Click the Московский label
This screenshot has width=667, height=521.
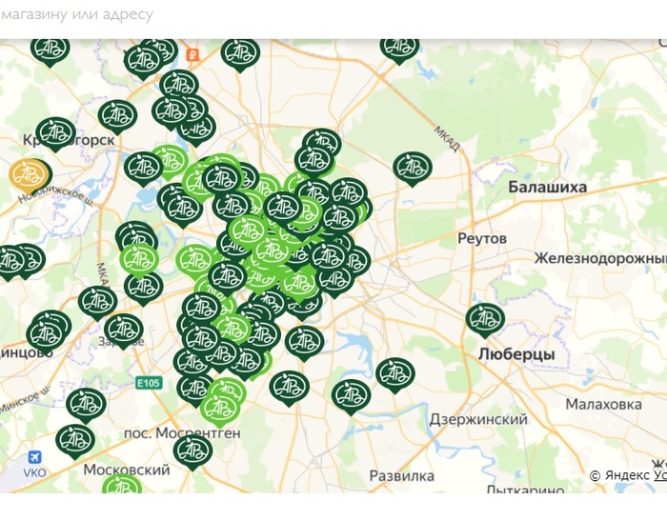click(127, 470)
